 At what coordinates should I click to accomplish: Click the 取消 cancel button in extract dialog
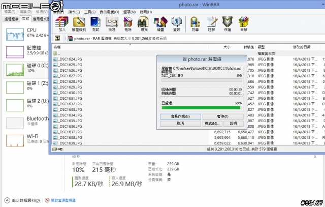click(x=180, y=124)
